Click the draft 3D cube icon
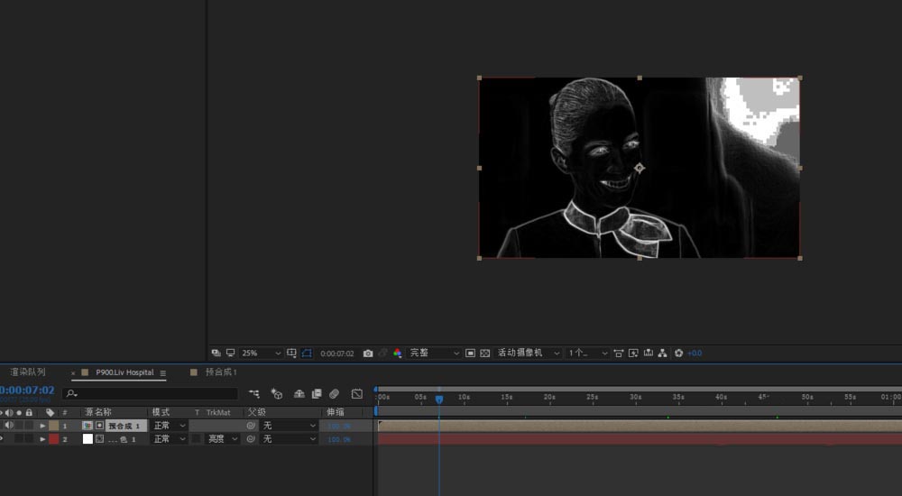902x496 pixels. pyautogui.click(x=277, y=394)
